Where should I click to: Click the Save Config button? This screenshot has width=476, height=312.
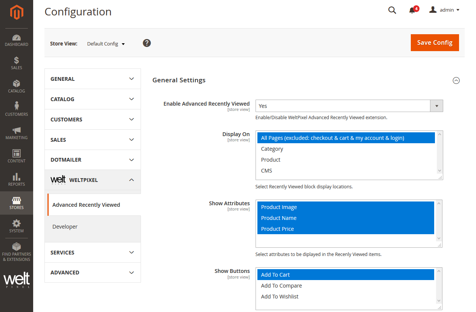[435, 42]
